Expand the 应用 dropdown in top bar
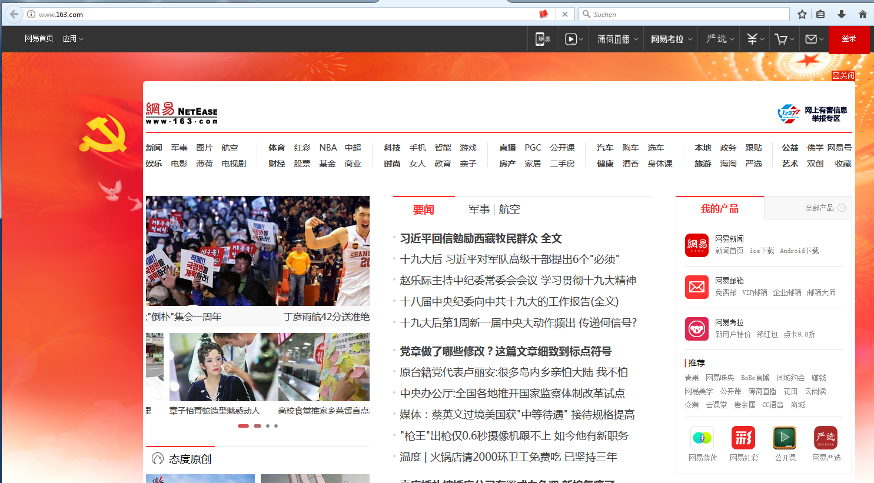 click(x=73, y=39)
